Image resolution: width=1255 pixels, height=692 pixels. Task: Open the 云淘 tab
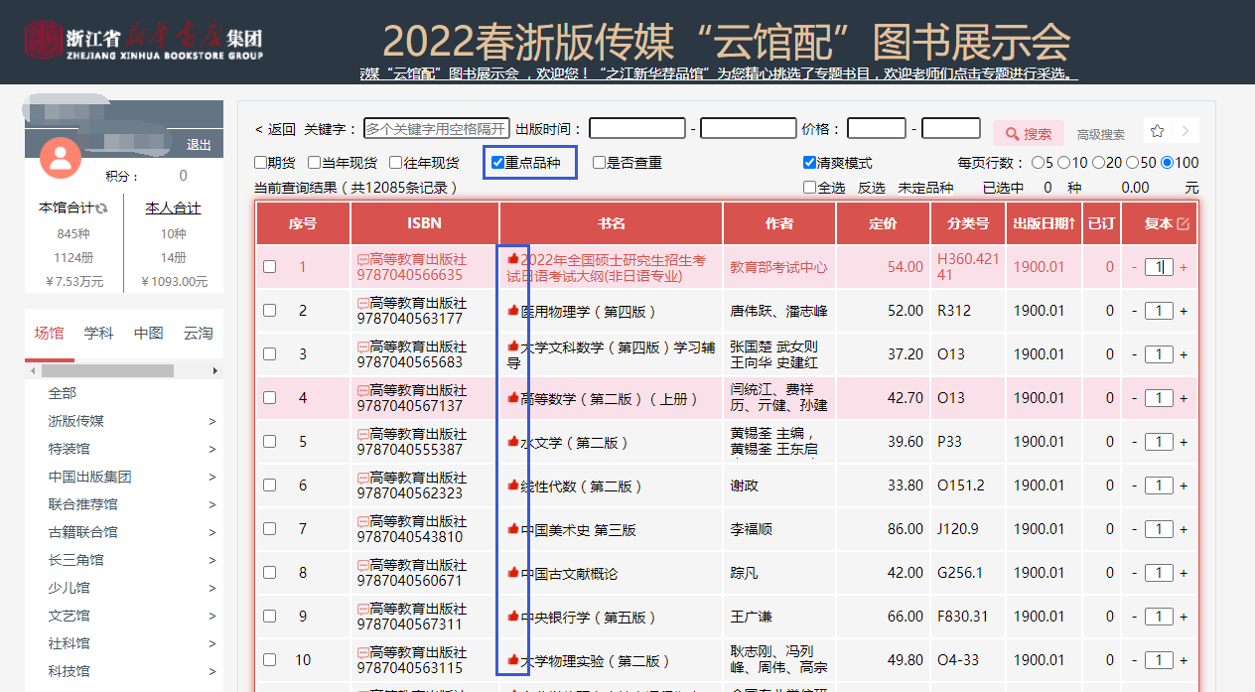[198, 334]
